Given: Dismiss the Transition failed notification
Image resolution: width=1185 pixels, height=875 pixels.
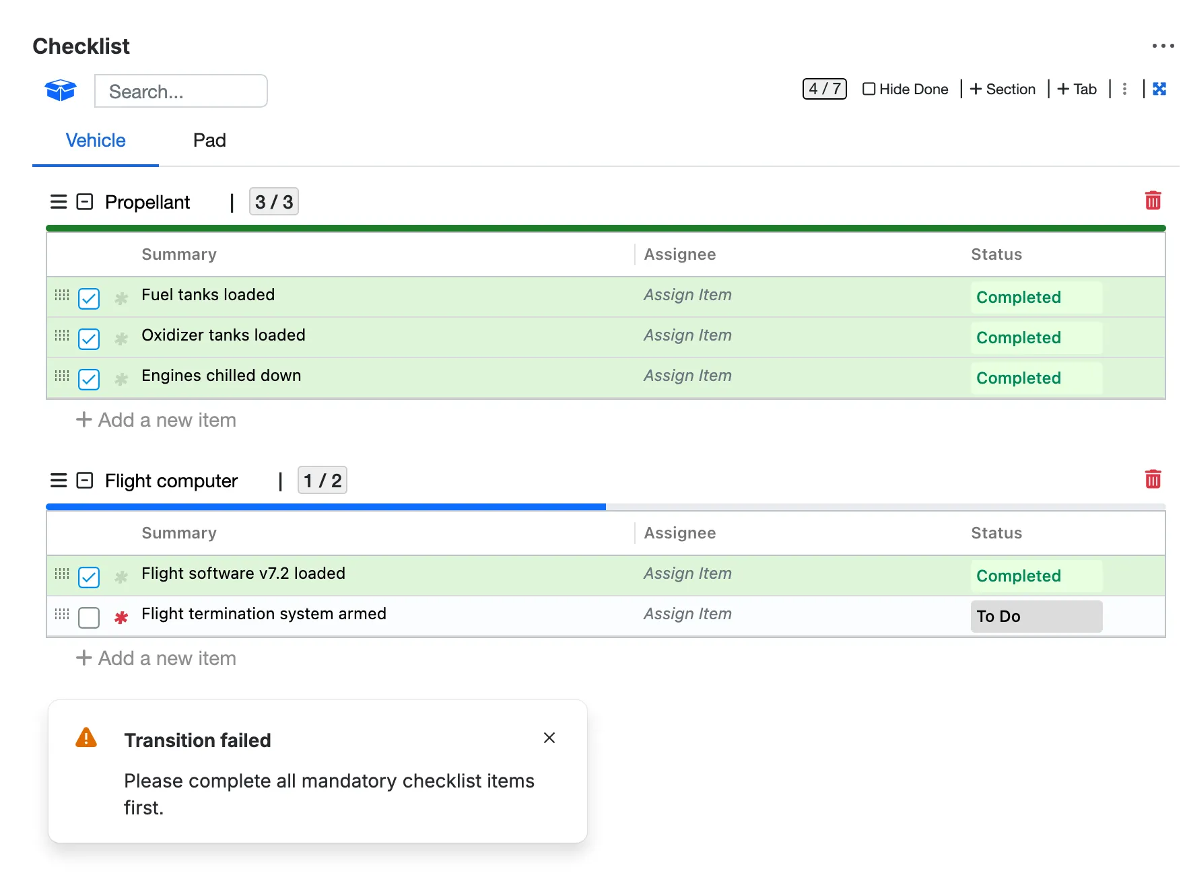Looking at the screenshot, I should tap(549, 738).
